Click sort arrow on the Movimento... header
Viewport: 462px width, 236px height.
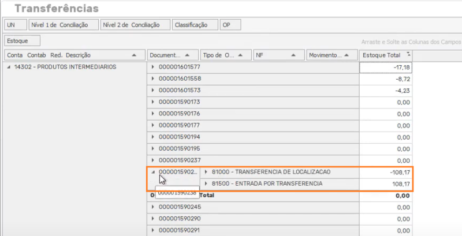[x=346, y=55]
